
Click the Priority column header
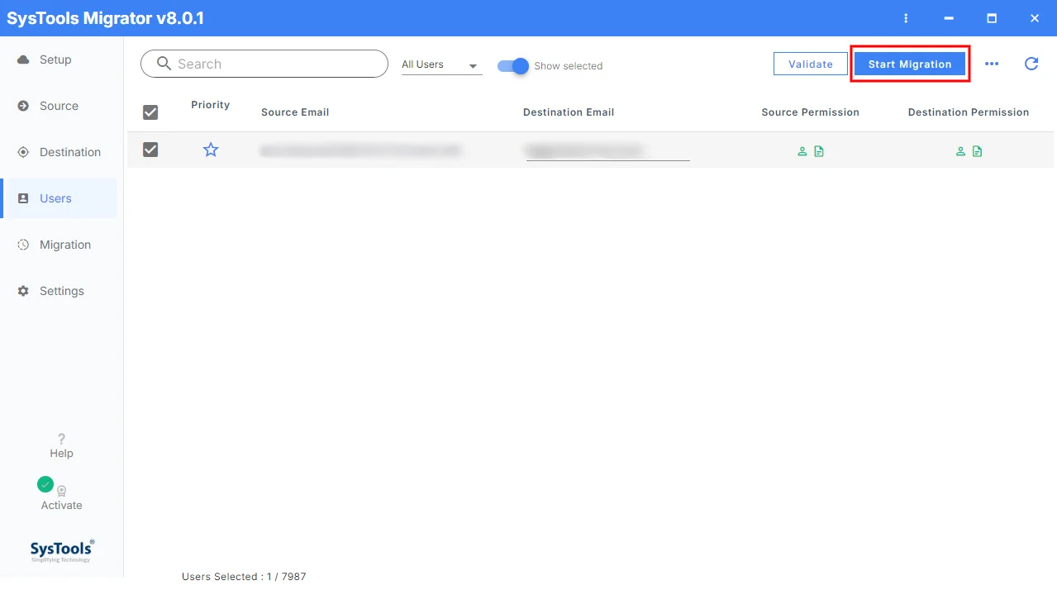210,105
